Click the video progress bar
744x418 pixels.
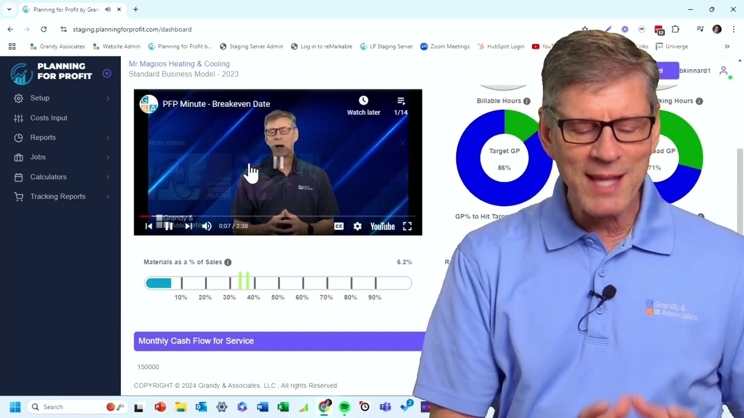pos(278,216)
